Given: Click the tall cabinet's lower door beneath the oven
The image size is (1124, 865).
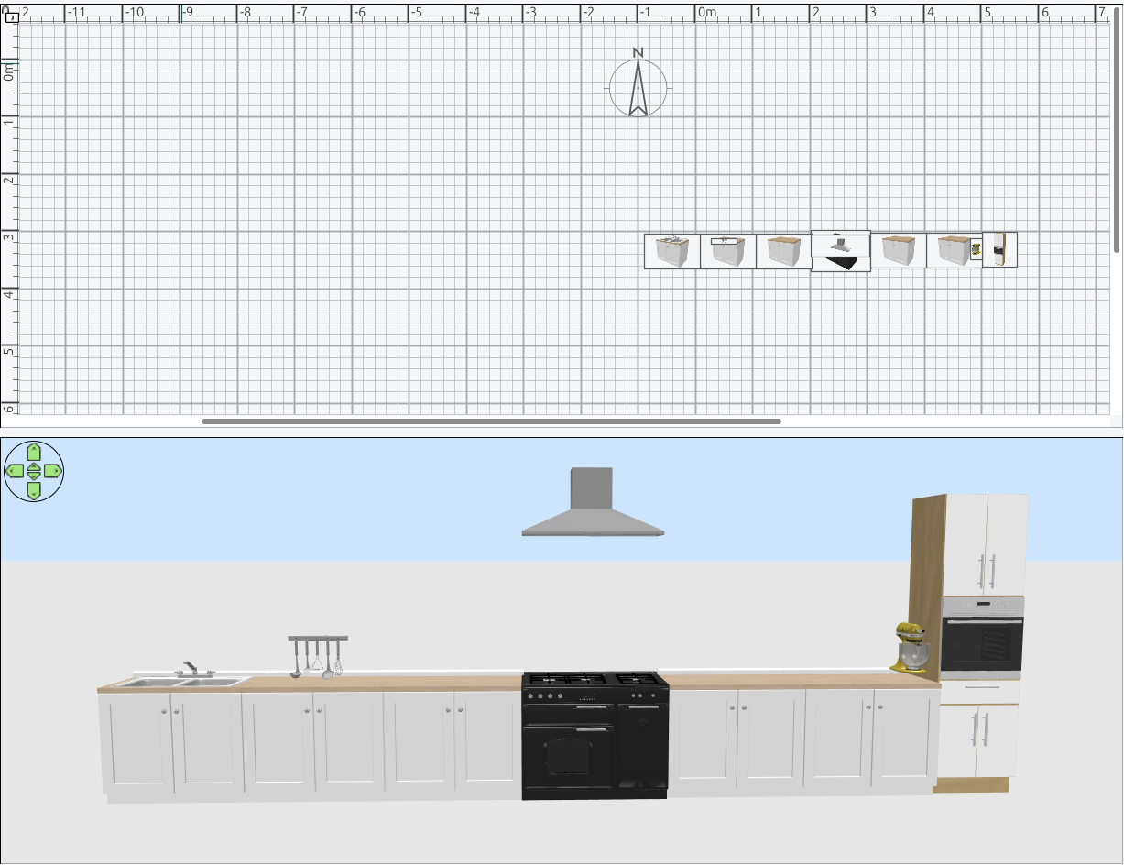Looking at the screenshot, I should (x=978, y=741).
